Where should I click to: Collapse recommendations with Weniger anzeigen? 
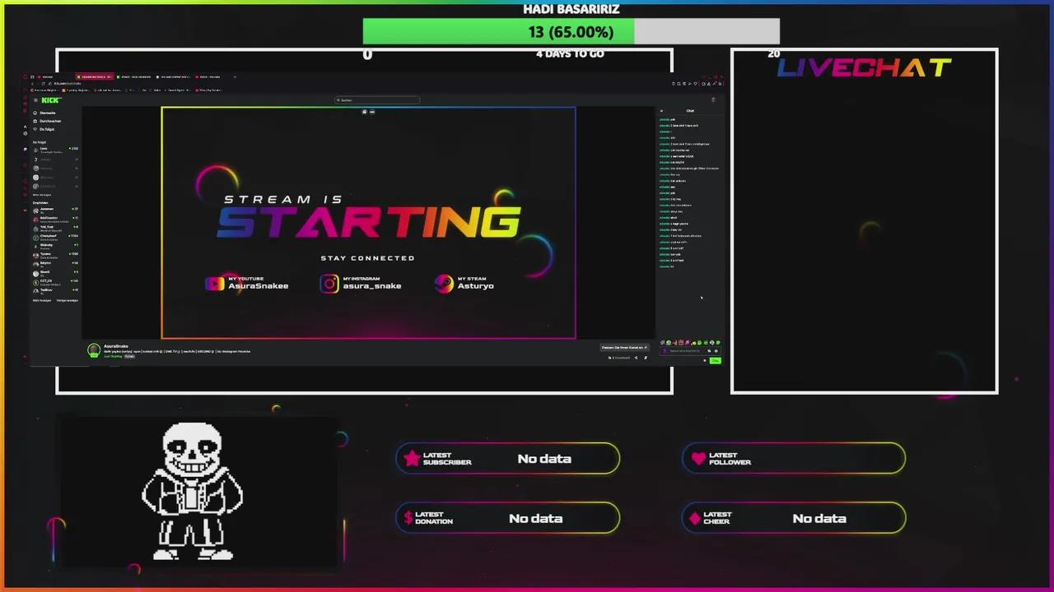(x=68, y=300)
